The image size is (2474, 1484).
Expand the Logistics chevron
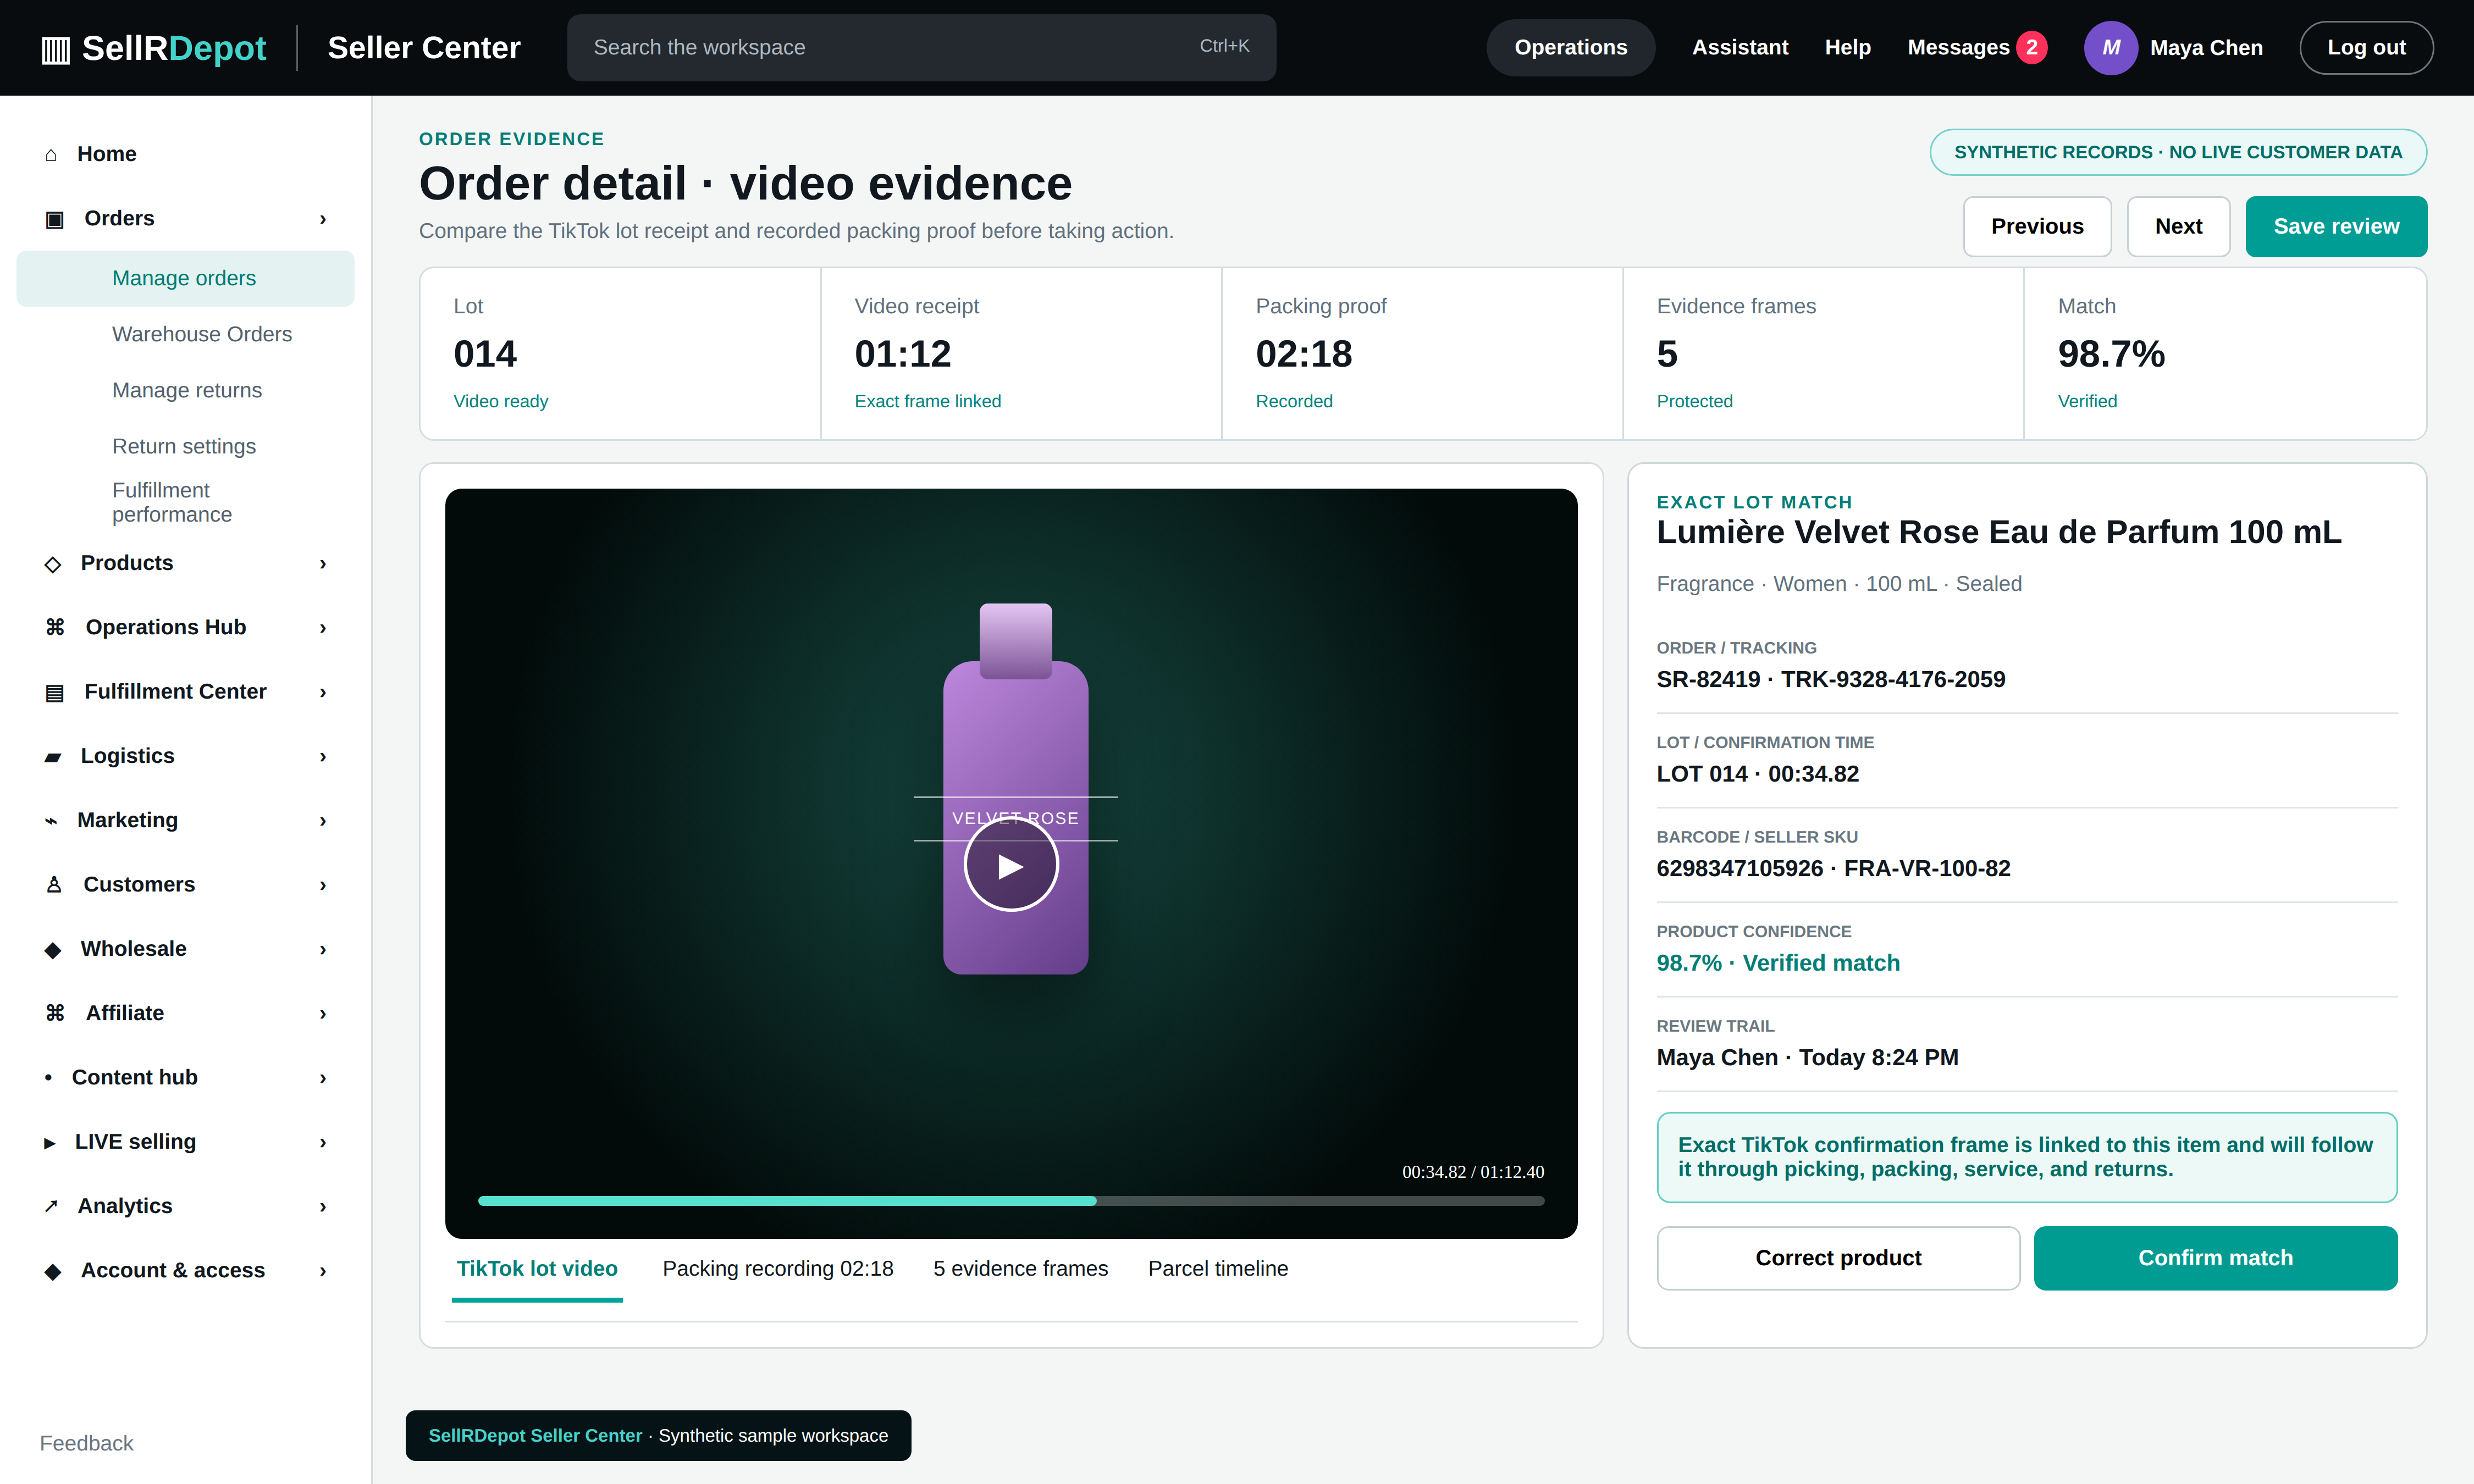click(x=323, y=757)
